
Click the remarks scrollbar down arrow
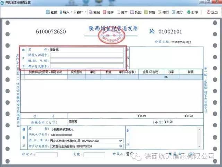click(x=199, y=147)
